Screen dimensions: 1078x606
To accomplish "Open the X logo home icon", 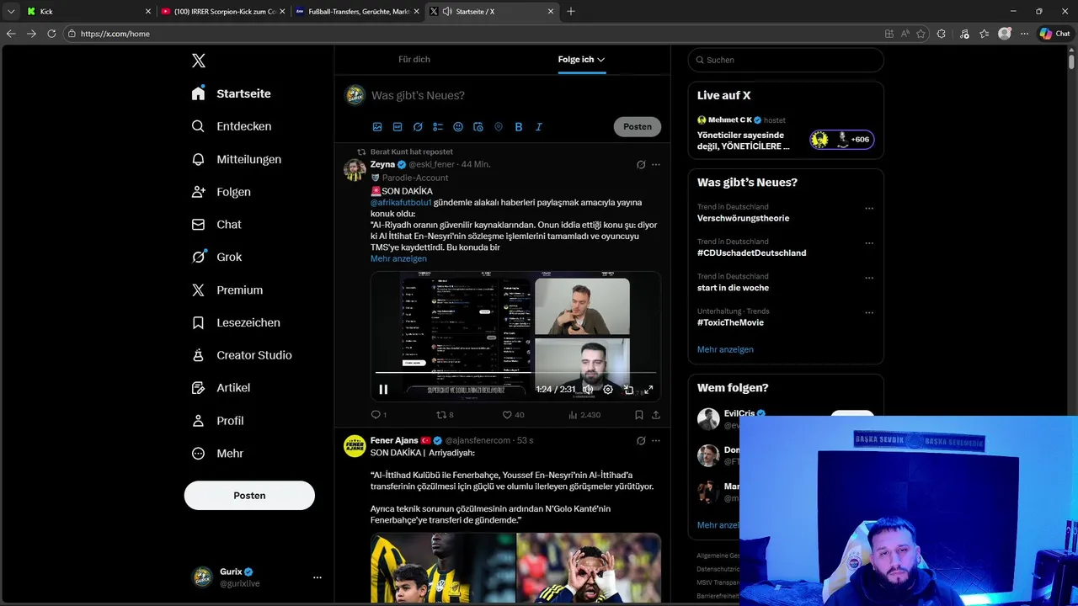I will pos(199,61).
